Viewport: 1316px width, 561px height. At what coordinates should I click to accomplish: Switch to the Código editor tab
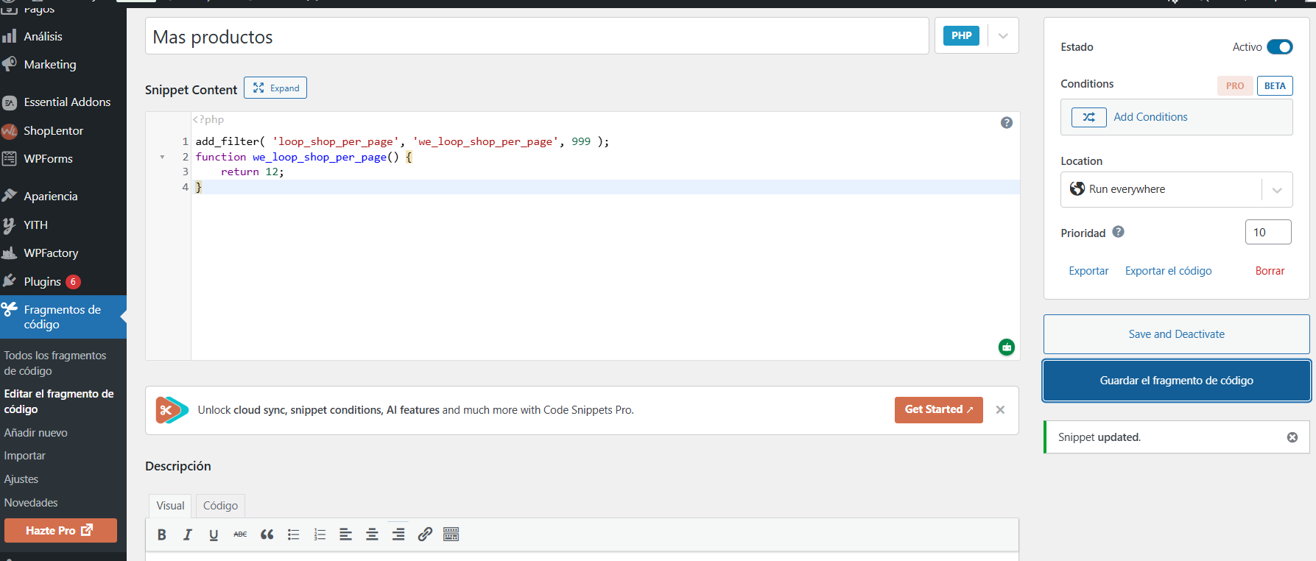pyautogui.click(x=220, y=506)
